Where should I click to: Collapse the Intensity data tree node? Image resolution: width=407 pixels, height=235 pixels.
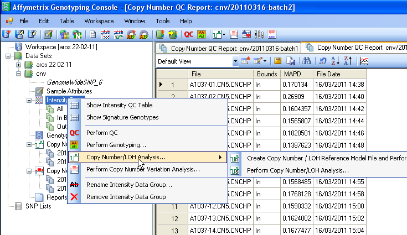[29, 100]
